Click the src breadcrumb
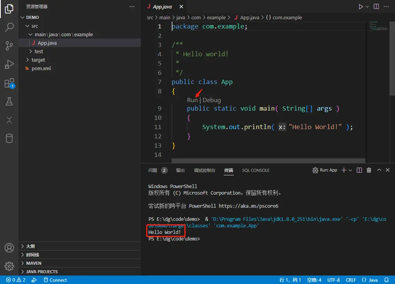Image resolution: width=395 pixels, height=284 pixels. (x=150, y=18)
